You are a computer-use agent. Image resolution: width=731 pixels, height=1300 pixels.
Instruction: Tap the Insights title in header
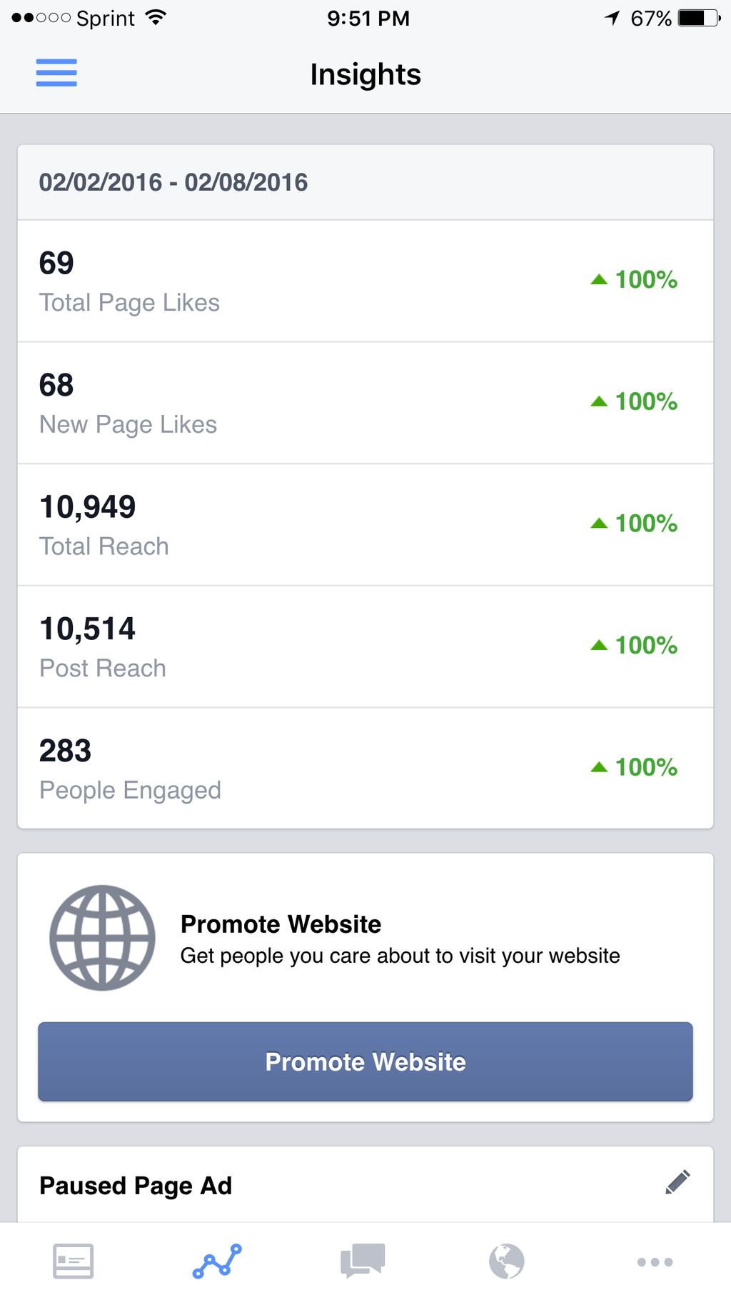pyautogui.click(x=365, y=74)
